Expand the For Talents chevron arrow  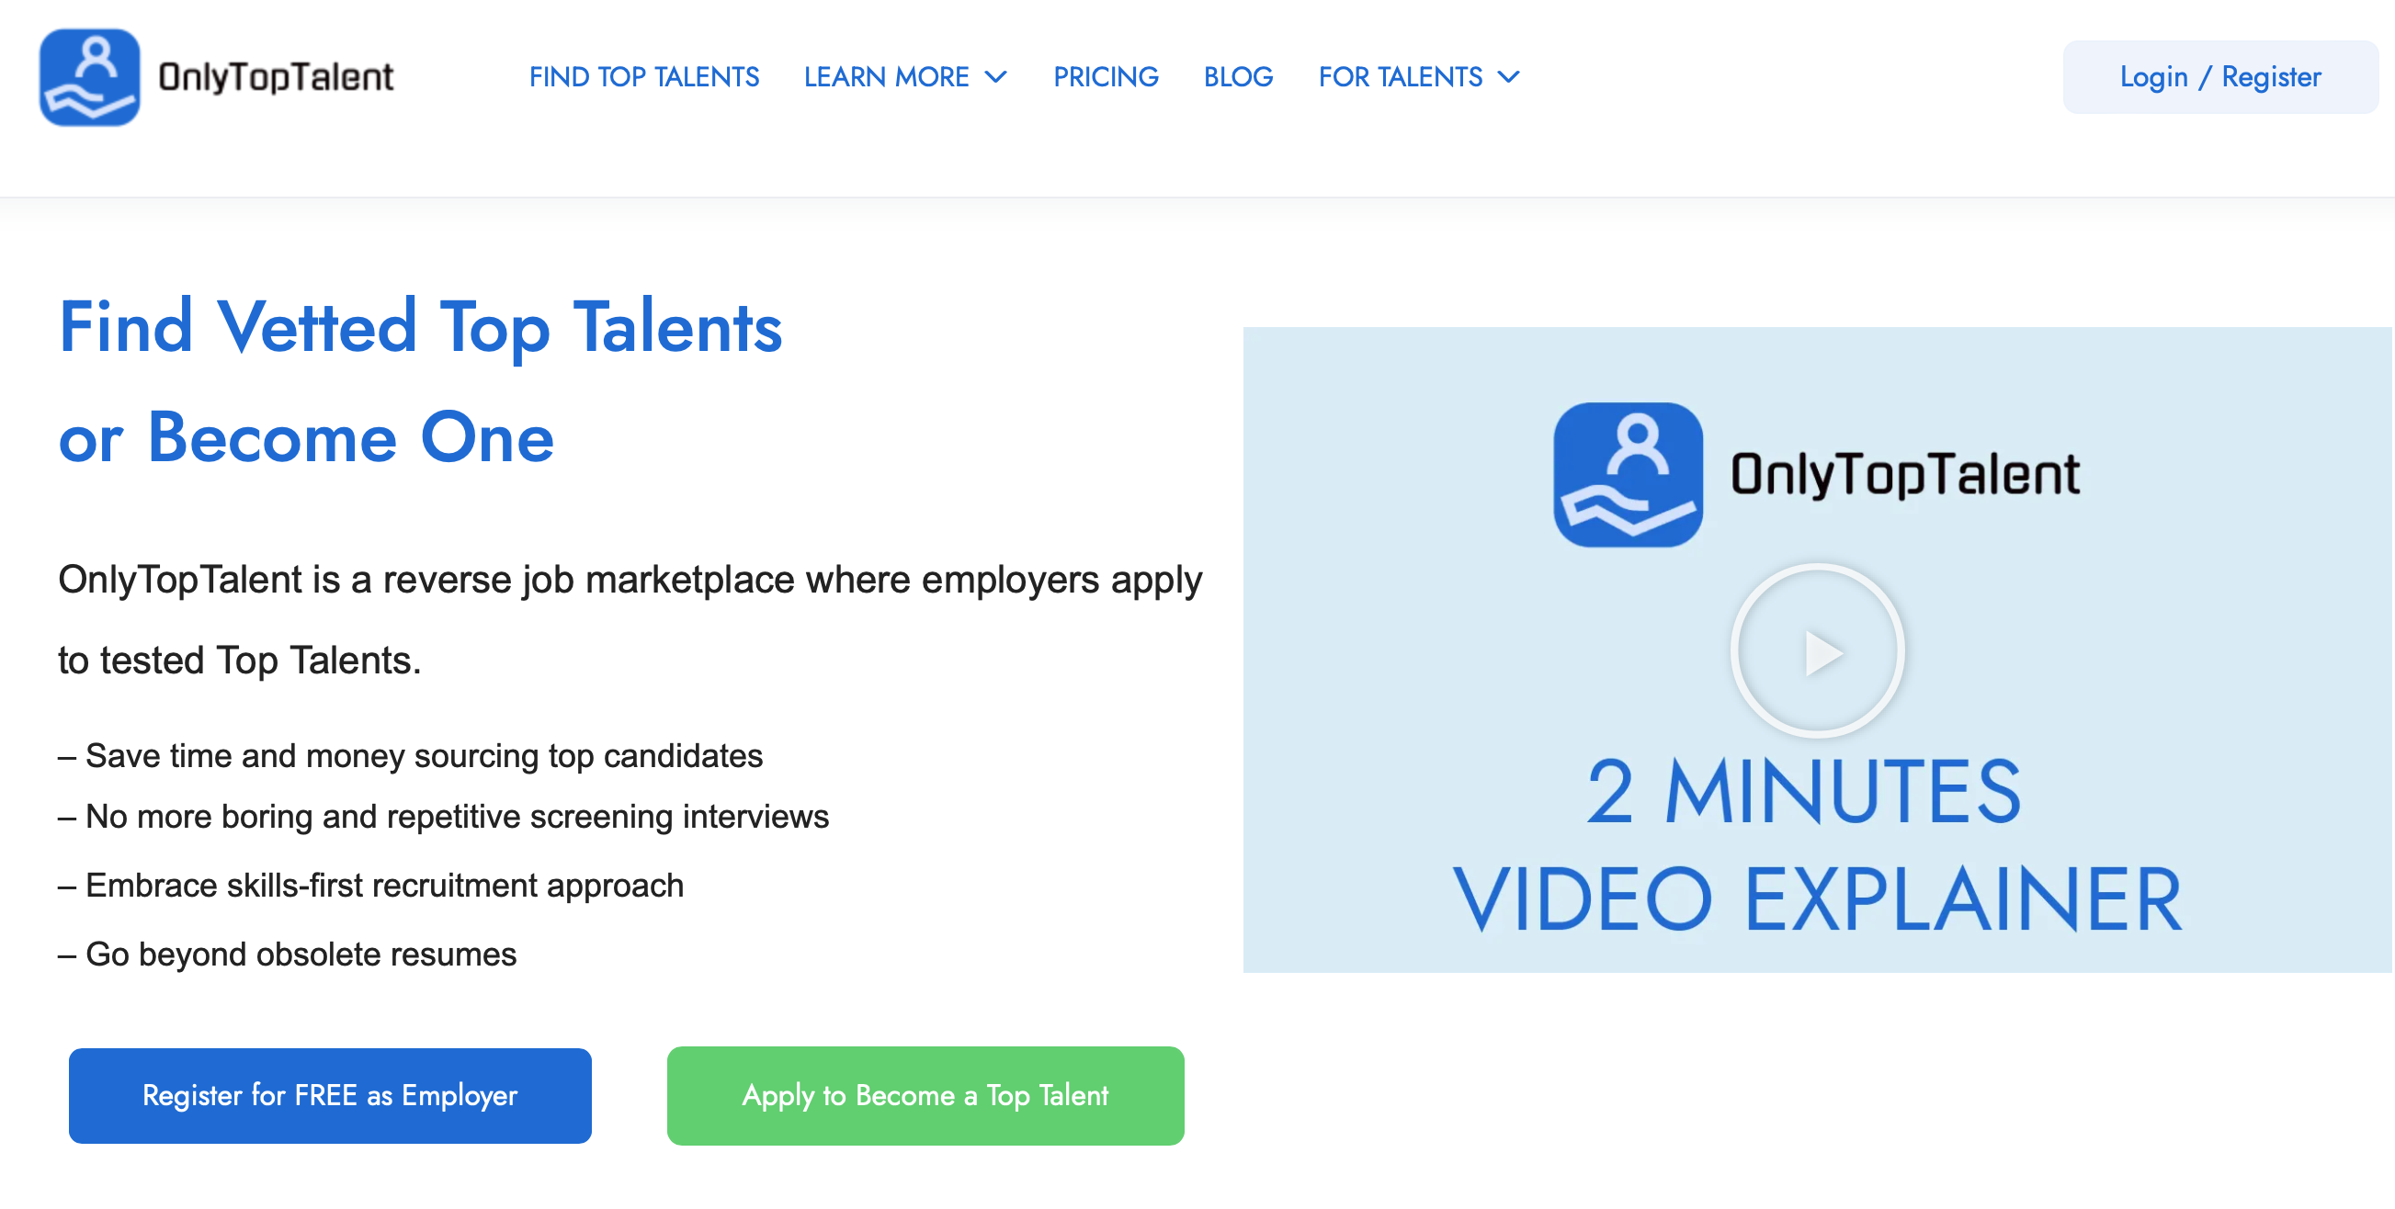(x=1509, y=77)
